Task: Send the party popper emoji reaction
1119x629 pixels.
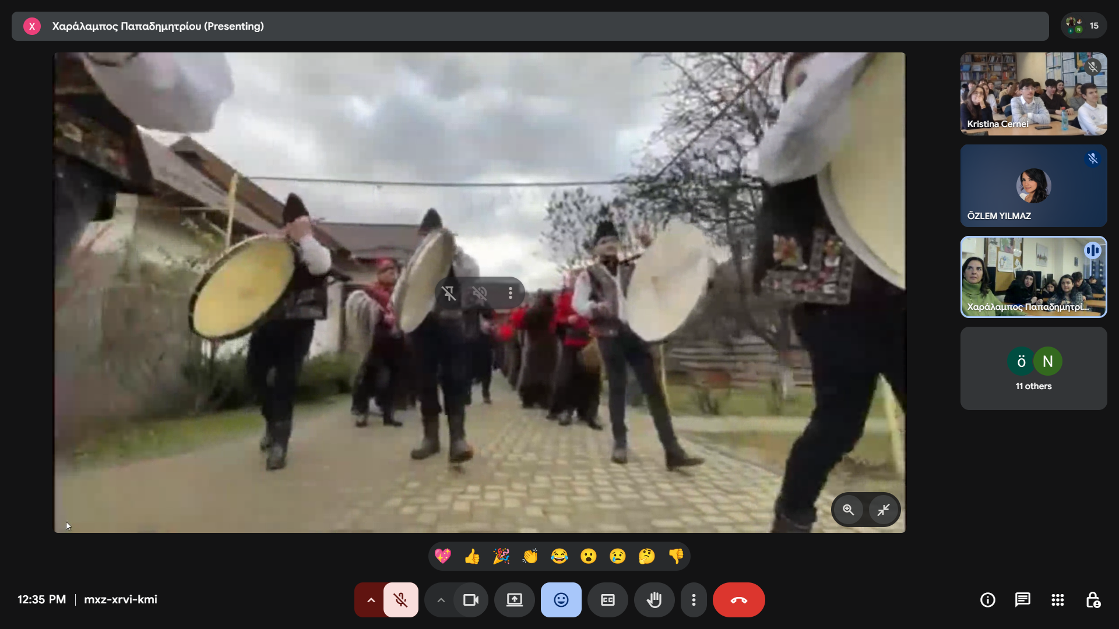Action: pyautogui.click(x=501, y=556)
